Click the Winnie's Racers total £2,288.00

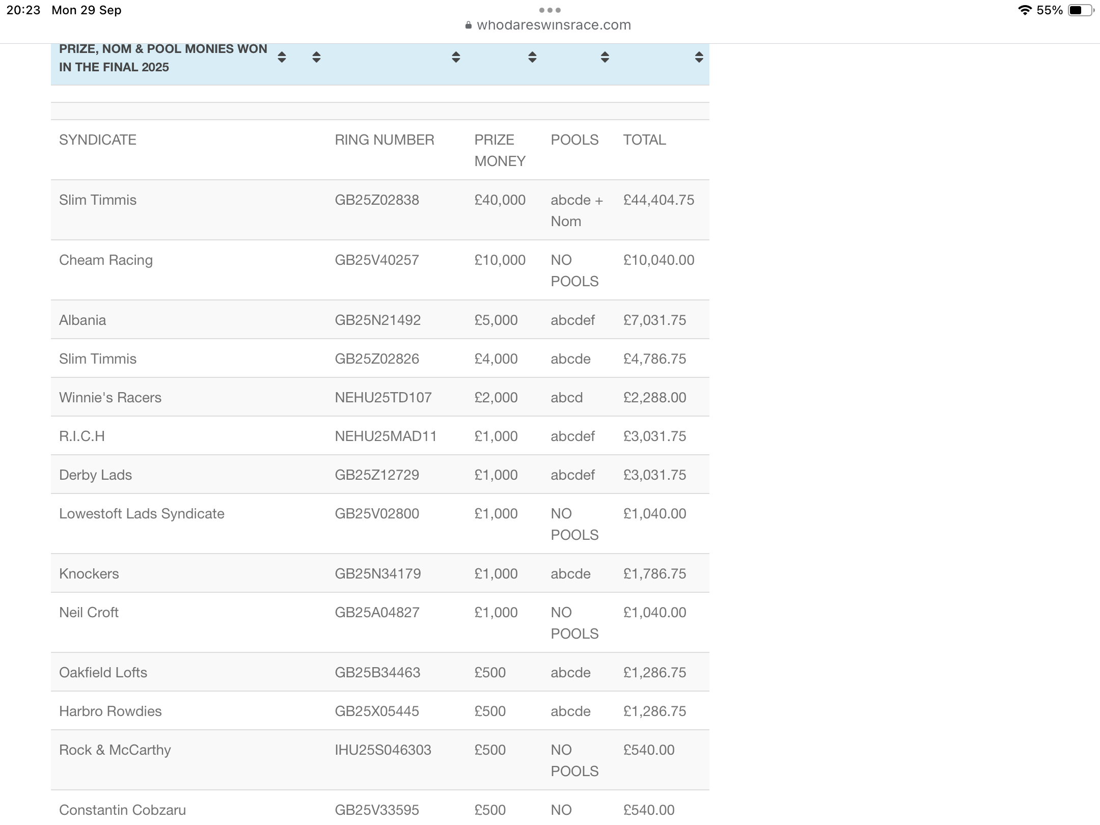tap(654, 398)
